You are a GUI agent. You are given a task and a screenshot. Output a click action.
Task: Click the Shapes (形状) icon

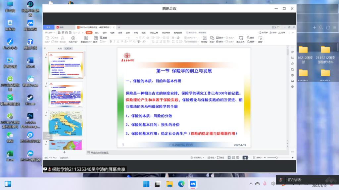click(212, 38)
